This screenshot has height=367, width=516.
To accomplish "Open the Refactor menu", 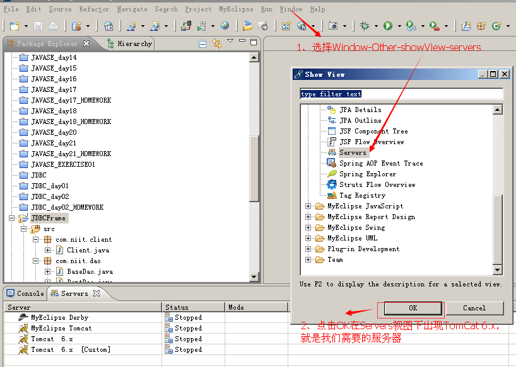I will pos(94,9).
